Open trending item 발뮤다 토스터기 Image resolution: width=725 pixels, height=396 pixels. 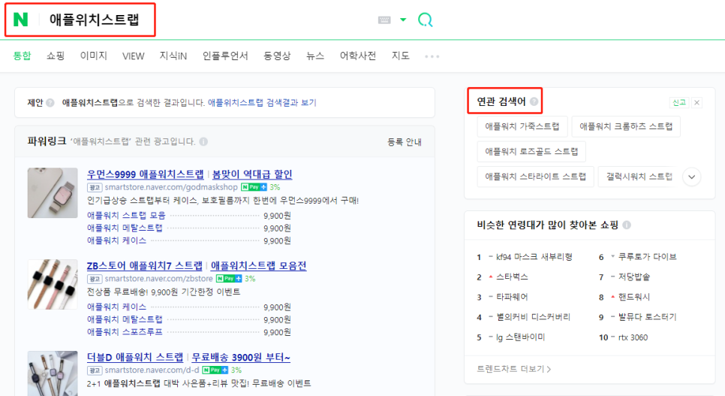[x=647, y=317]
